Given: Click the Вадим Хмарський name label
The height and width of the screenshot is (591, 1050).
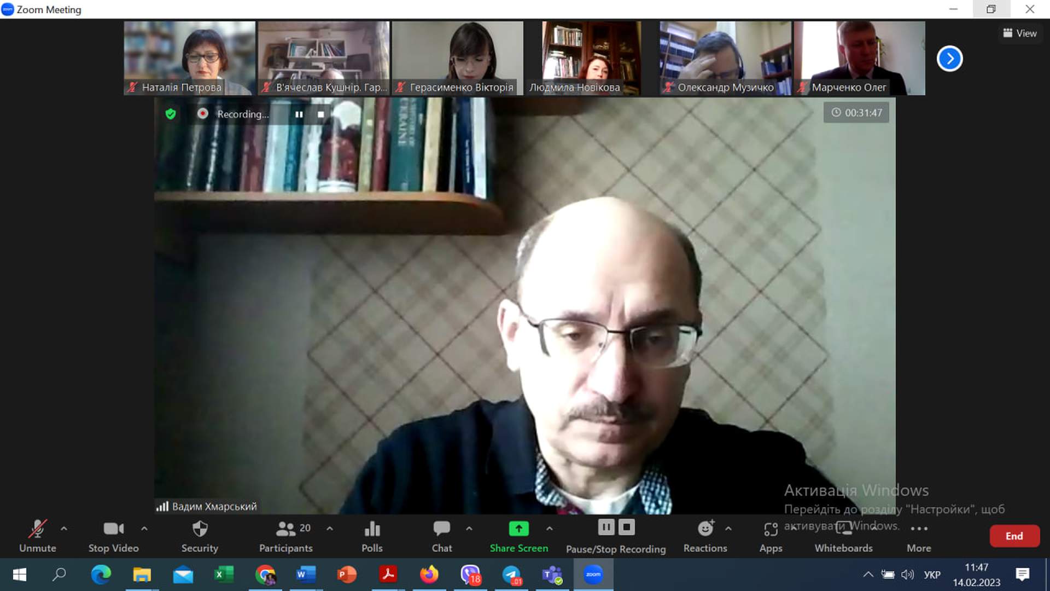Looking at the screenshot, I should [x=214, y=507].
